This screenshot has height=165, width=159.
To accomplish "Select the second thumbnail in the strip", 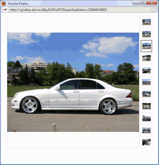I will [x=147, y=34].
